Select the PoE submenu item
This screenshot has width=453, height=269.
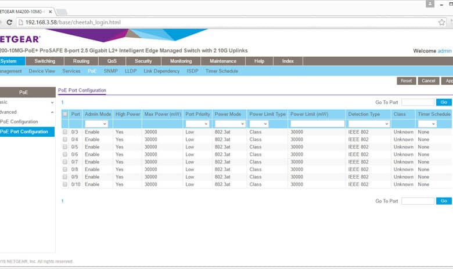click(x=92, y=71)
